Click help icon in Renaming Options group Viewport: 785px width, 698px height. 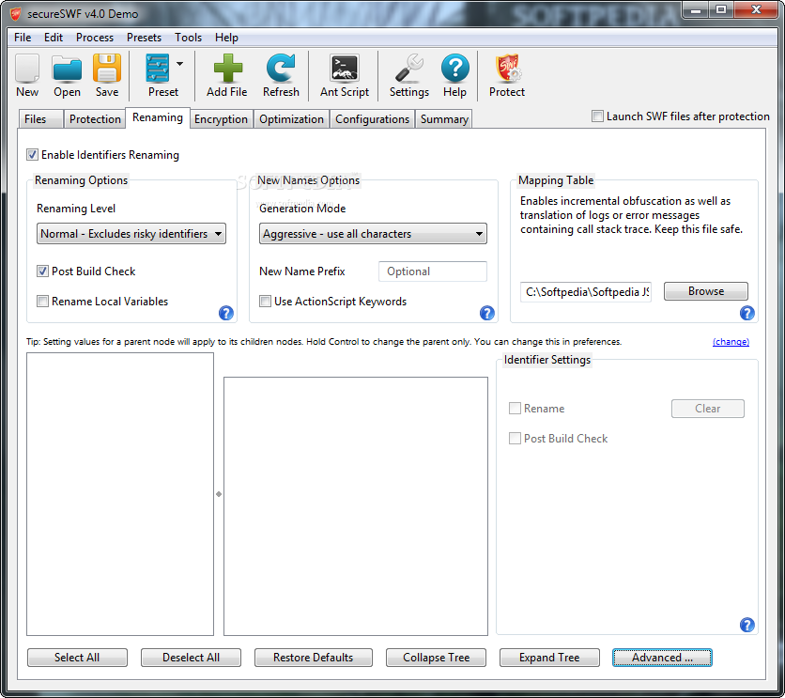[226, 313]
